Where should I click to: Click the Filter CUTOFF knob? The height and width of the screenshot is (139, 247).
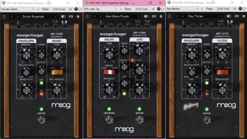click(222, 55)
